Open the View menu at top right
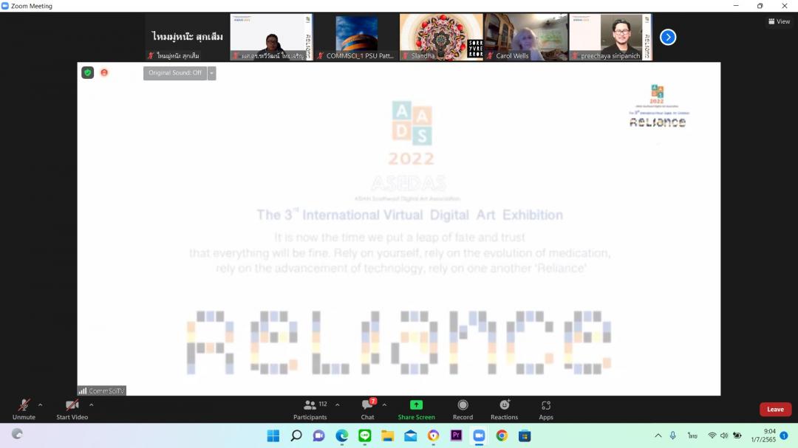This screenshot has width=798, height=448. tap(779, 21)
